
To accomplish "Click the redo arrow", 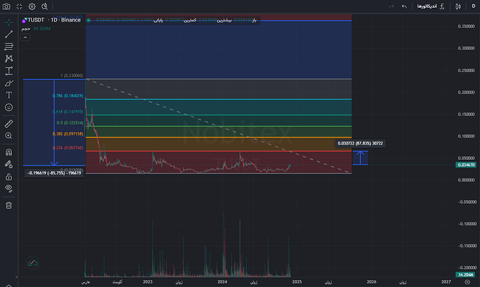I will [391, 6].
